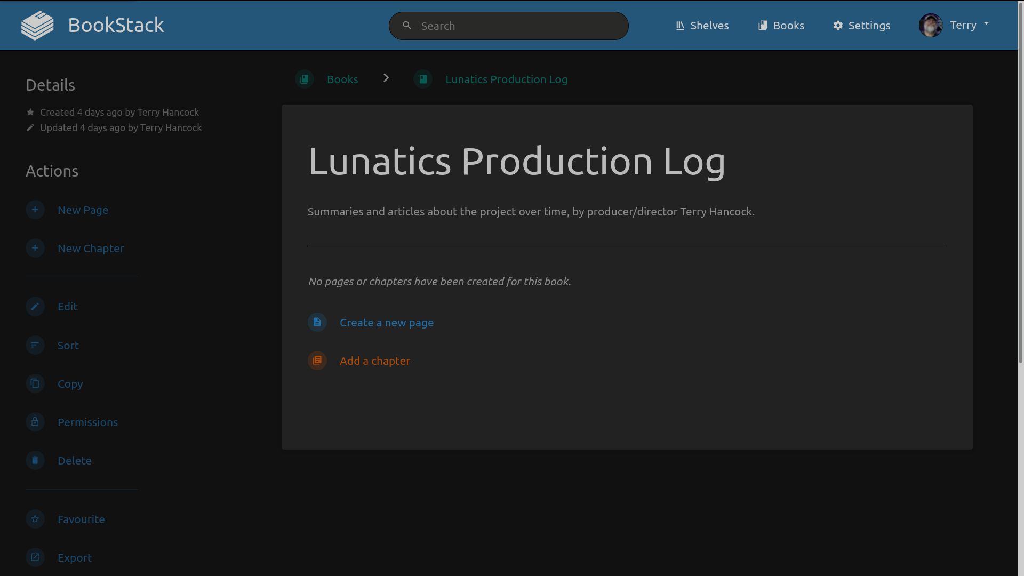
Task: Click the Copy action icon
Action: click(x=35, y=383)
